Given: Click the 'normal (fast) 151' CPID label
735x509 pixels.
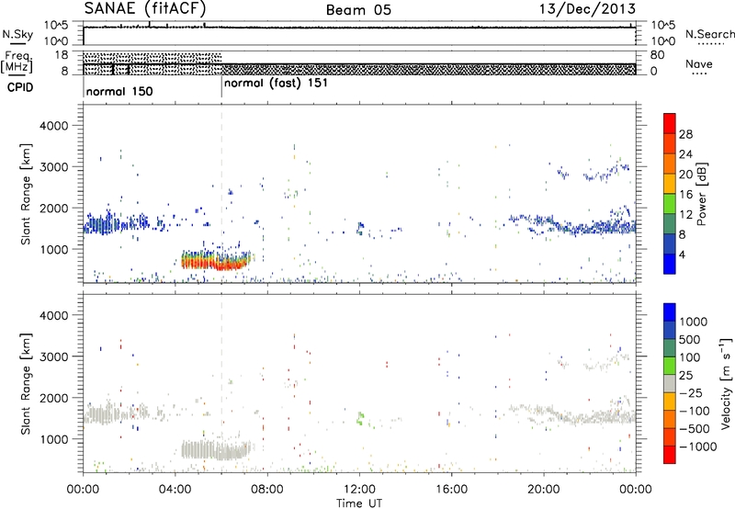Looking at the screenshot, I should [276, 84].
